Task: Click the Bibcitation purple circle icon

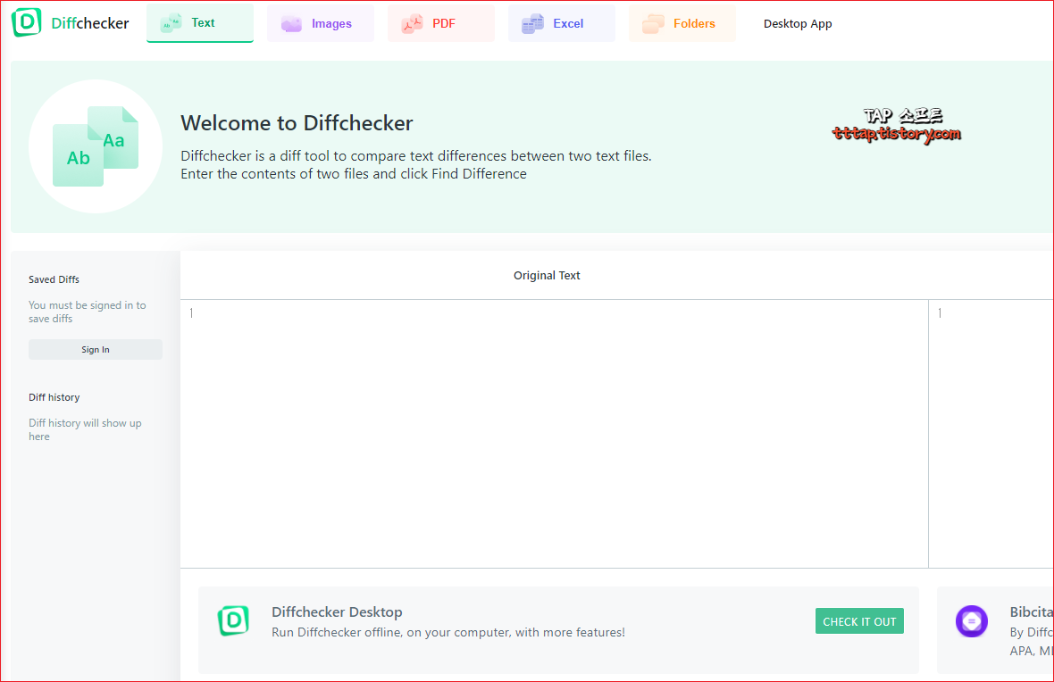Action: click(971, 621)
